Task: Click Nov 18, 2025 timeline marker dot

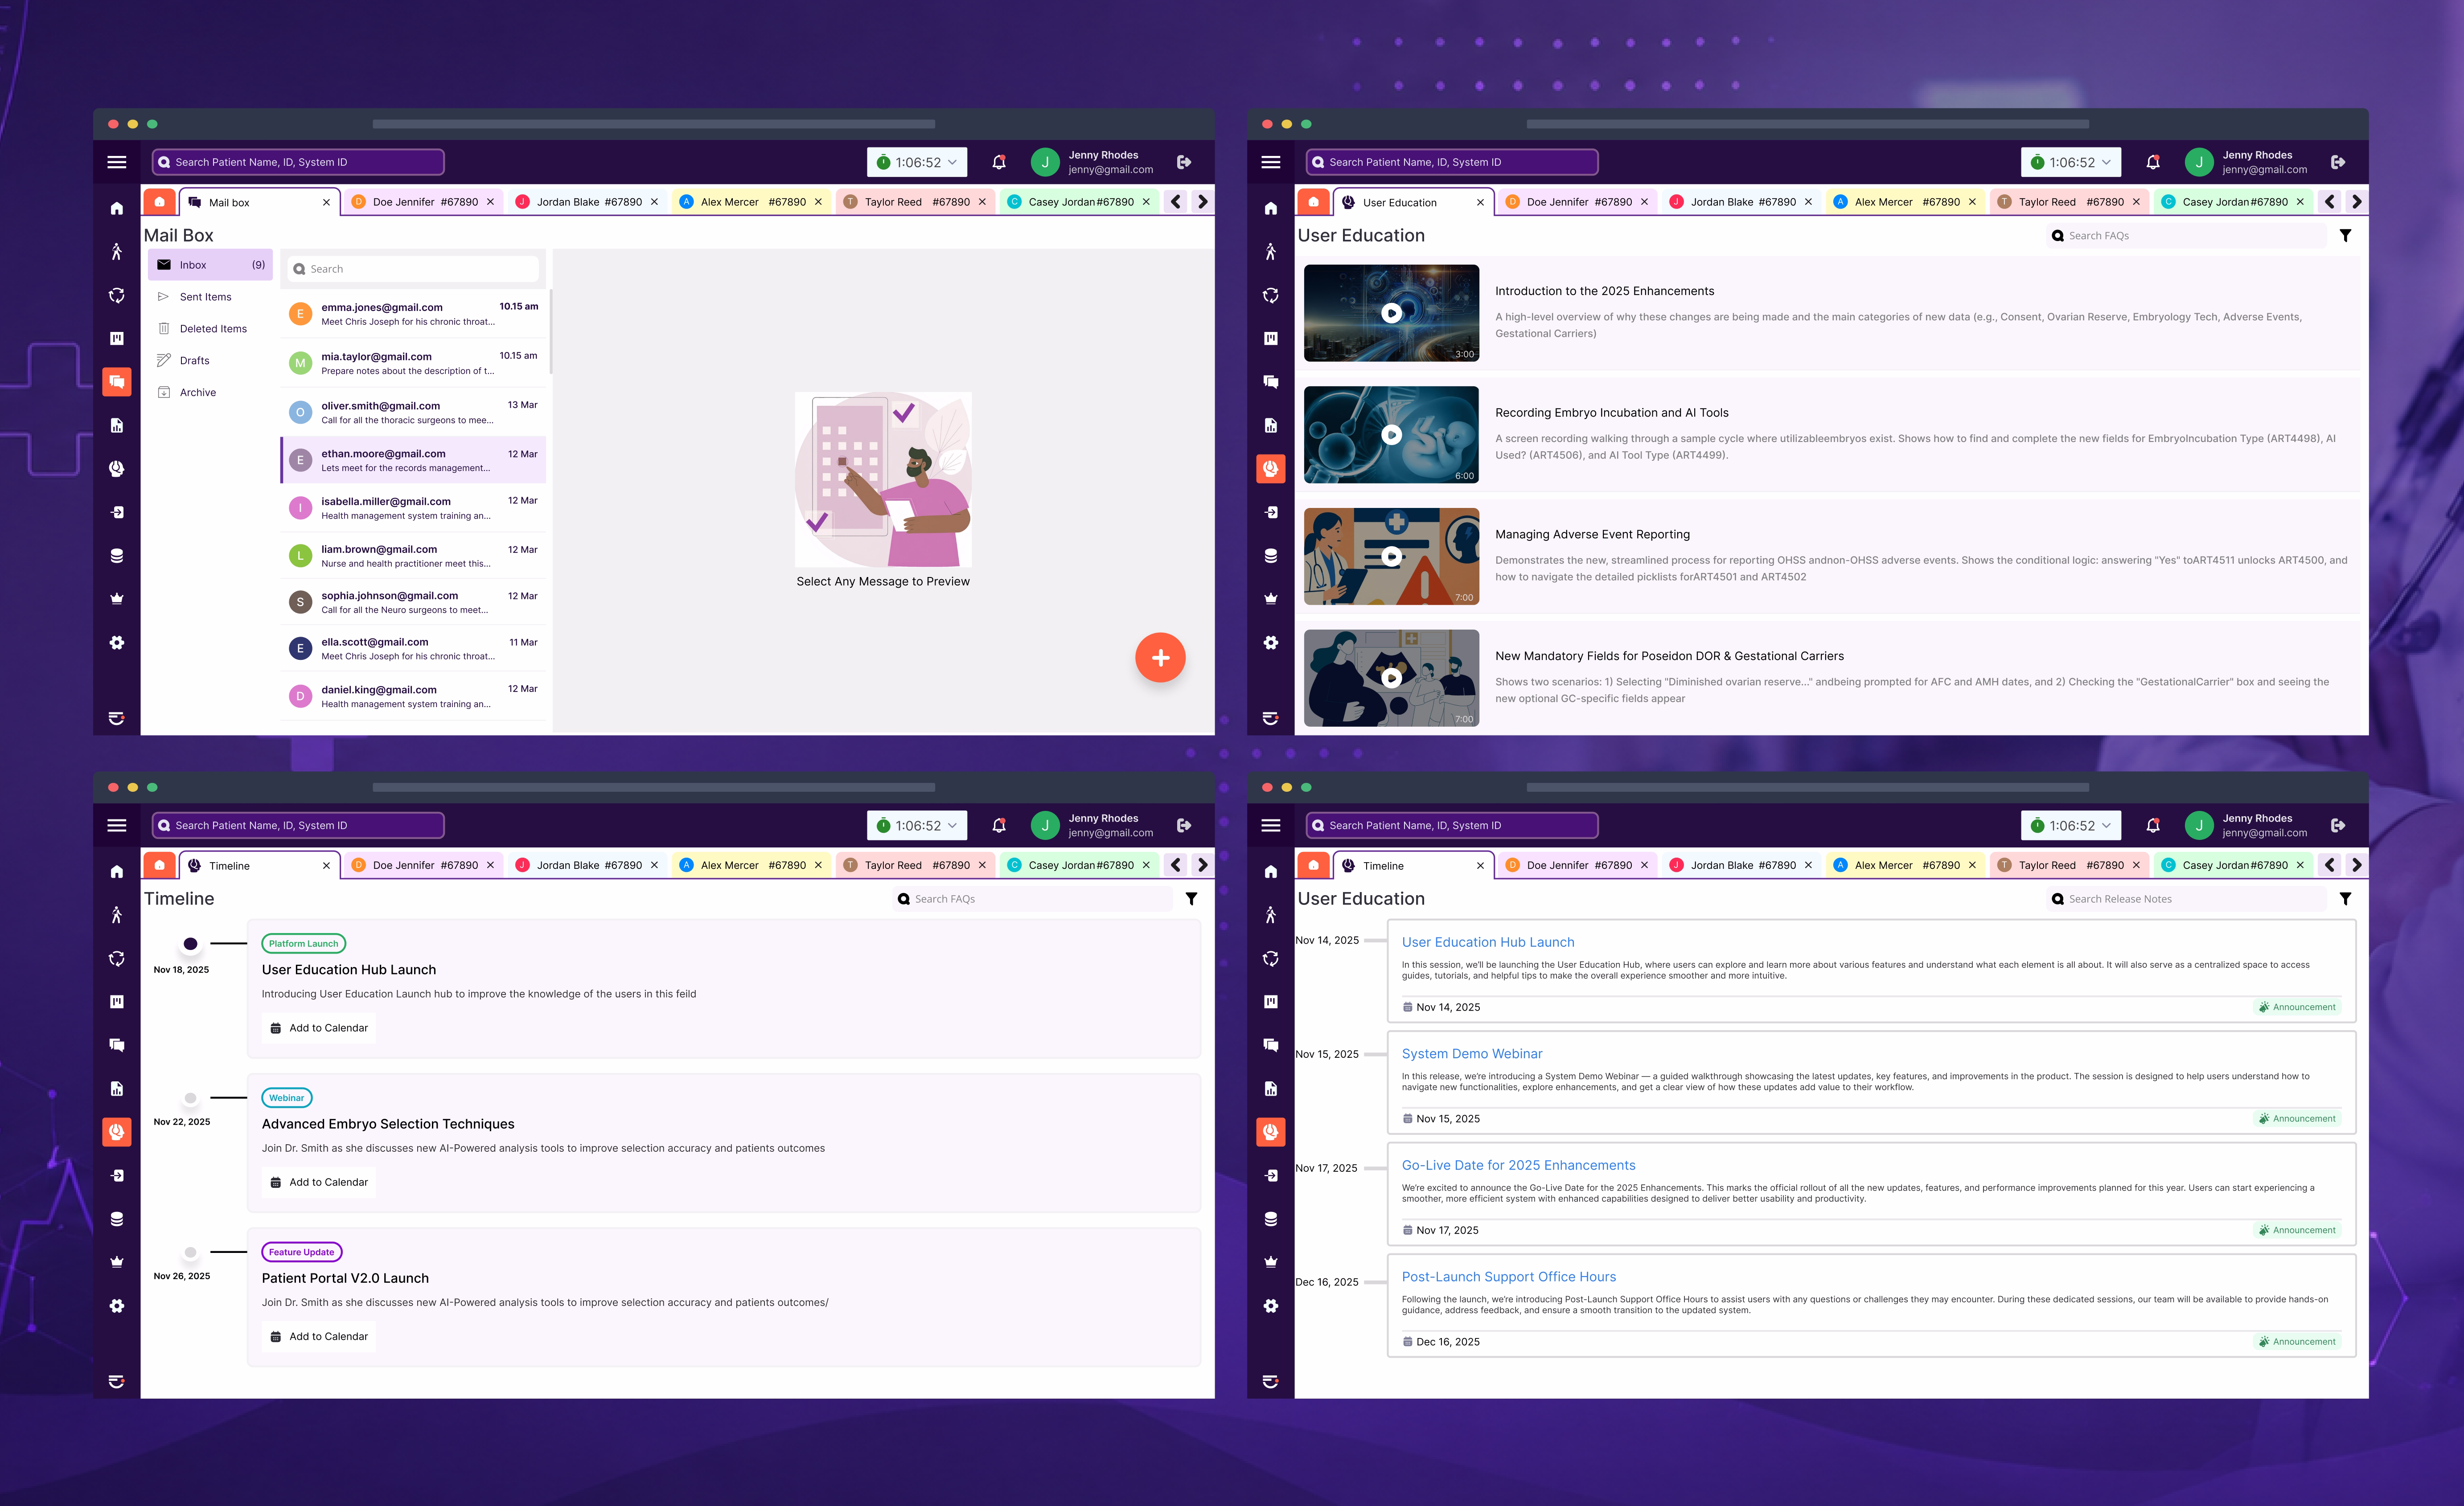Action: coord(190,945)
